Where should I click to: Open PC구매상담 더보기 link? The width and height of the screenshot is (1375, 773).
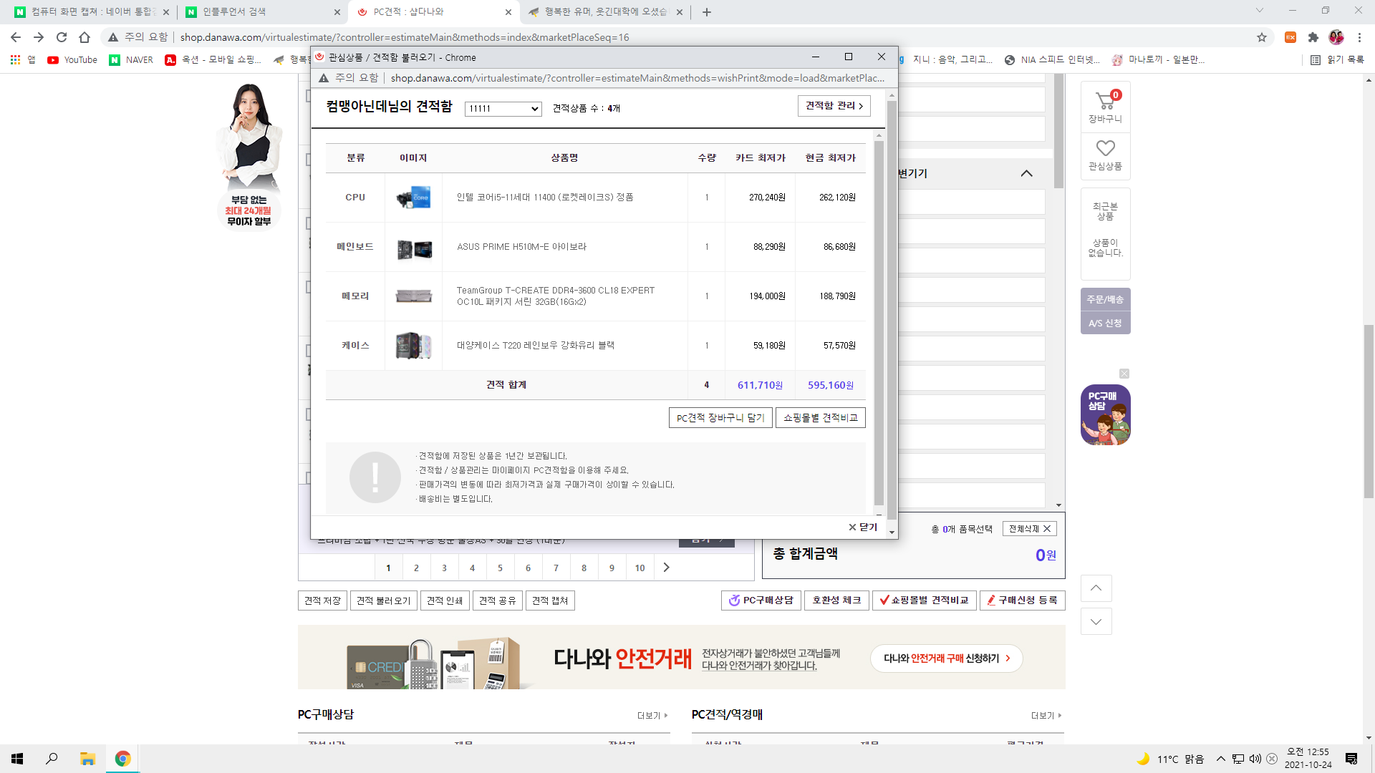652,716
